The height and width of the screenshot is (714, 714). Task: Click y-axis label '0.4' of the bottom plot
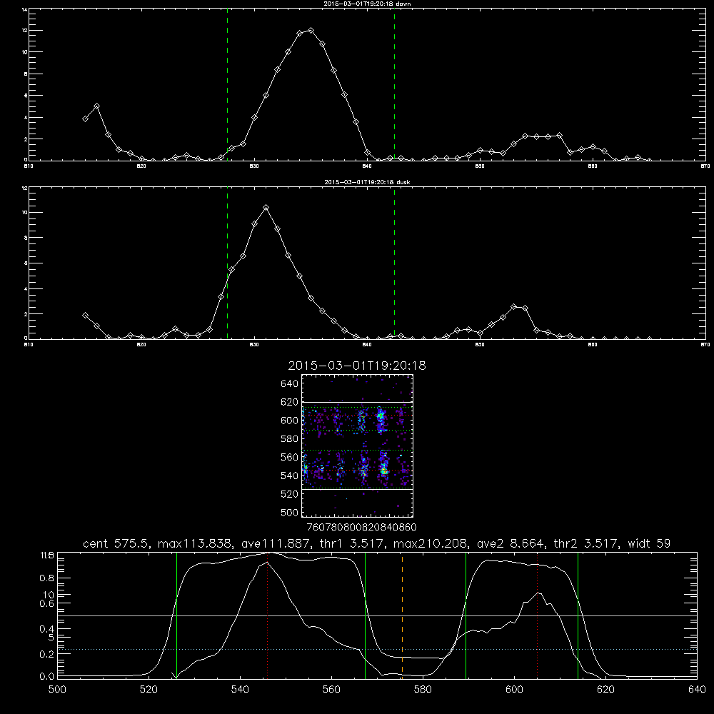click(47, 629)
